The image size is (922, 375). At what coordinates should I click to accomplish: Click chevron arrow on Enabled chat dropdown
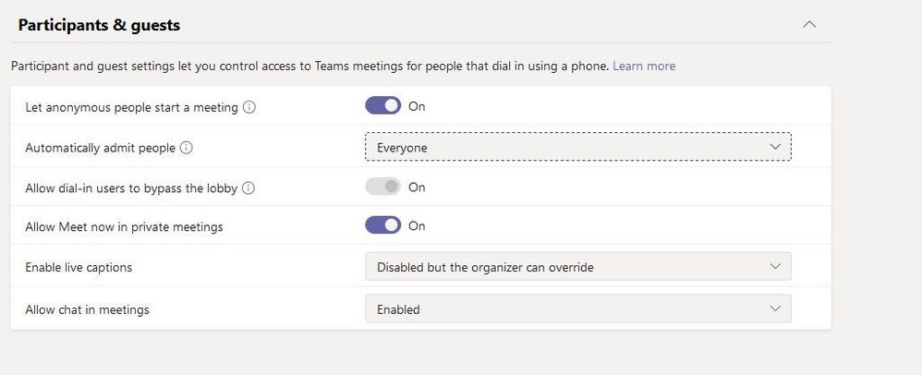pos(775,309)
